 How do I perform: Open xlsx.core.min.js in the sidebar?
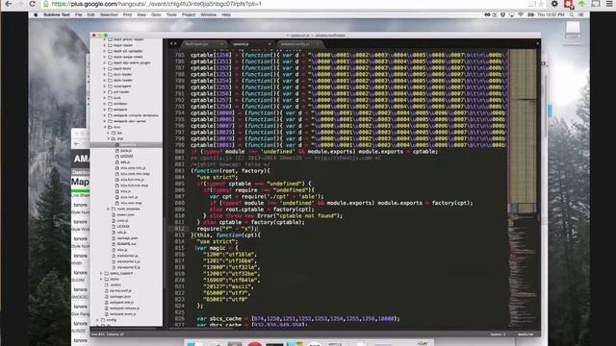pyautogui.click(x=133, y=168)
